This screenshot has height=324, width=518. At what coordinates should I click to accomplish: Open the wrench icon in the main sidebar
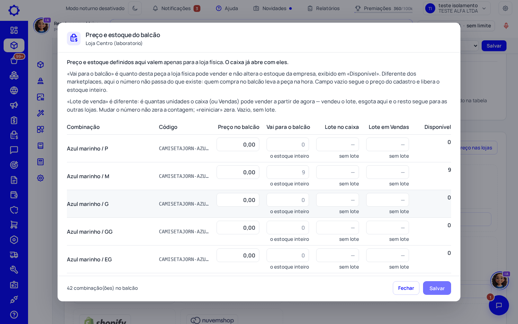click(14, 270)
